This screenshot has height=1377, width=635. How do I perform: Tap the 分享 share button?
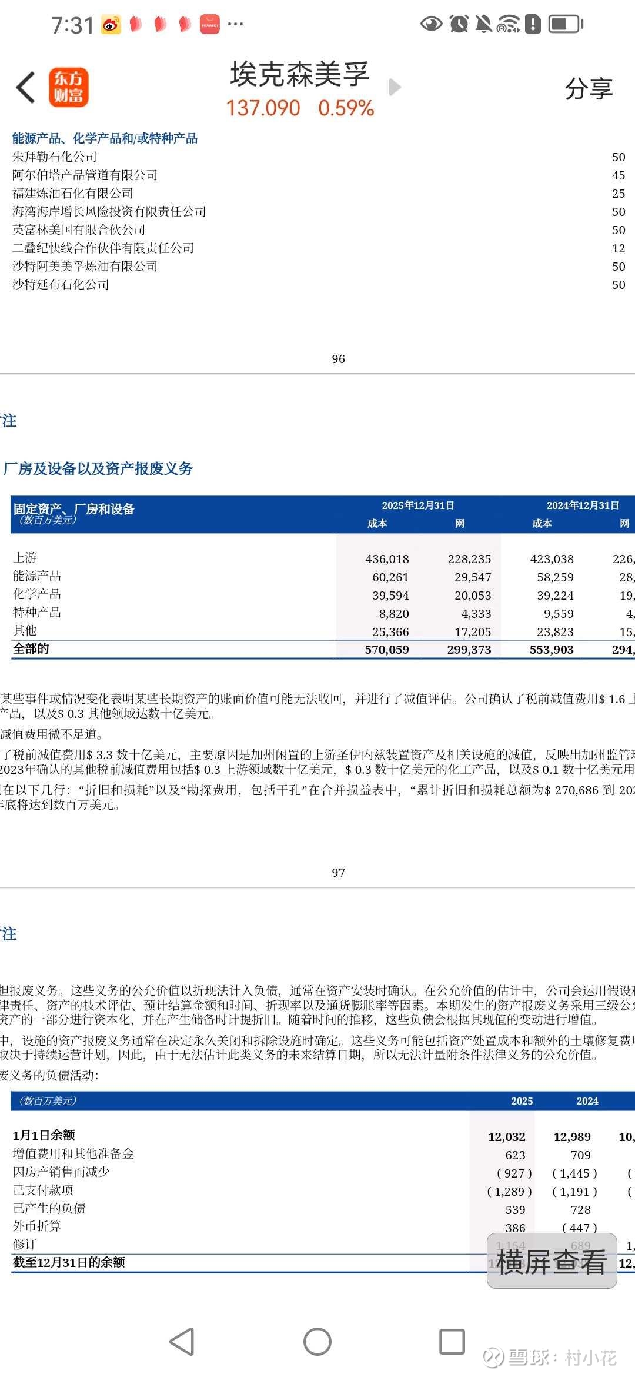(x=589, y=89)
